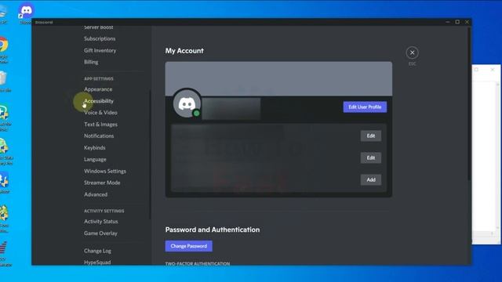This screenshot has height=282, width=502.
Task: Click the Discord avatar picture
Action: (187, 103)
